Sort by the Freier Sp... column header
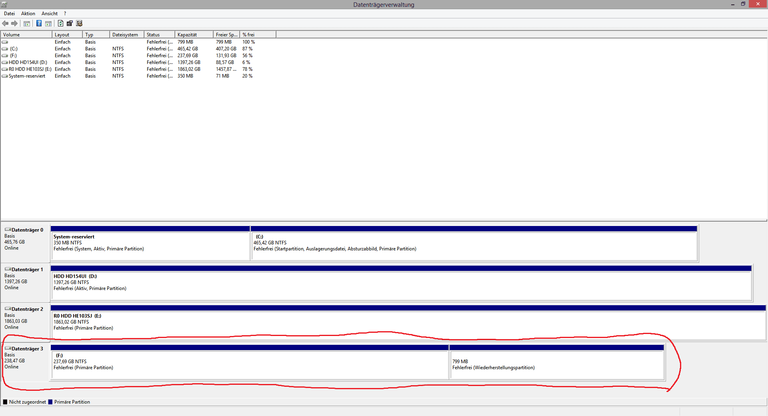The image size is (768, 416). pos(226,35)
